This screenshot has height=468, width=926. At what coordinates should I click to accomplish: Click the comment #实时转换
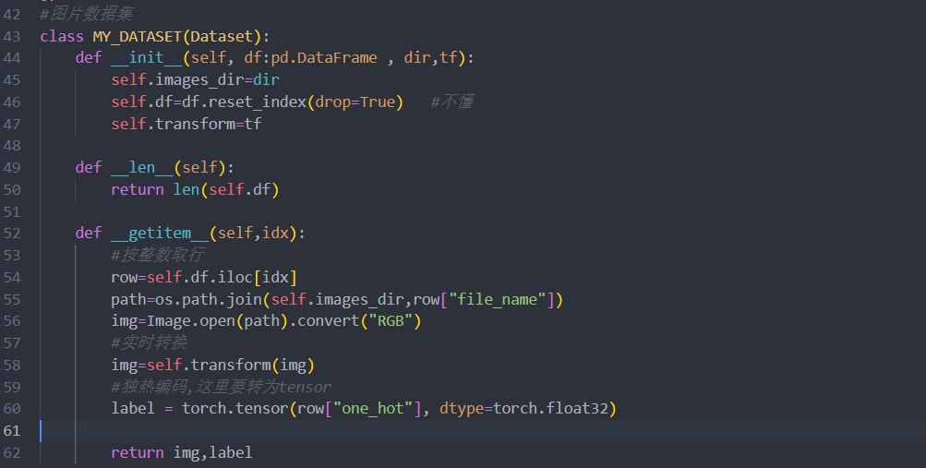click(149, 342)
